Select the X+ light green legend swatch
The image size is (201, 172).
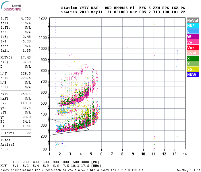(x=193, y=64)
